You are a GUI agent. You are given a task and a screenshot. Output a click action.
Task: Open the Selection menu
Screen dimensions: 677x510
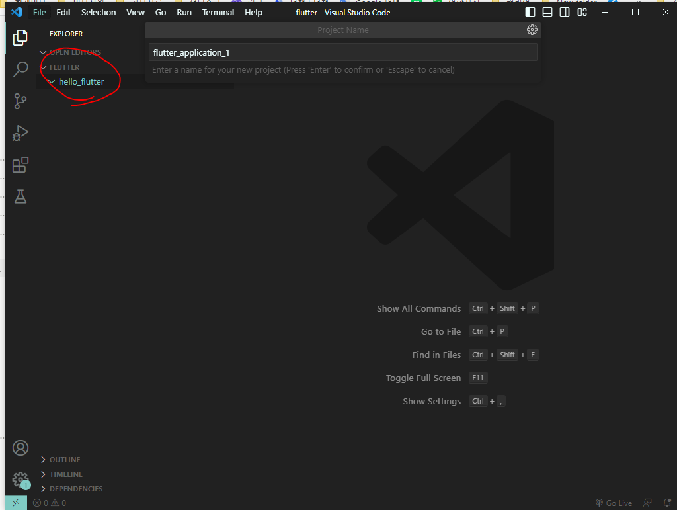click(99, 12)
